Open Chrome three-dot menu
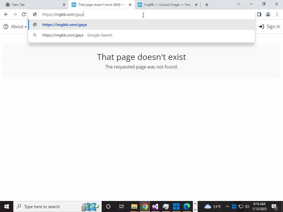 [277, 14]
